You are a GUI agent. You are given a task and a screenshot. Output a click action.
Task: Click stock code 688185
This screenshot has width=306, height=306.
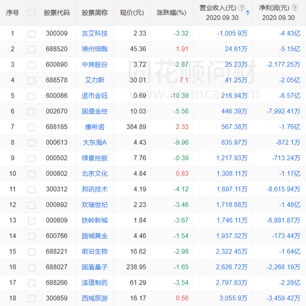coord(57,127)
